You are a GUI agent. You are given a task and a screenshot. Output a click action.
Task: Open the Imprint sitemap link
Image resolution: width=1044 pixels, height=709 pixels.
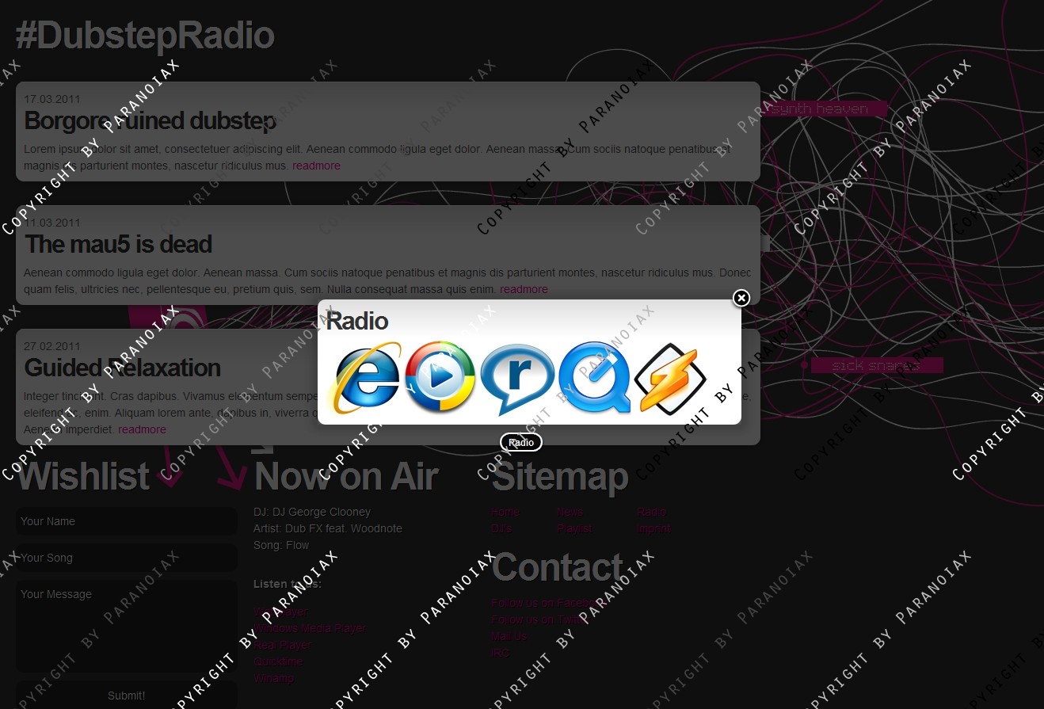coord(653,528)
